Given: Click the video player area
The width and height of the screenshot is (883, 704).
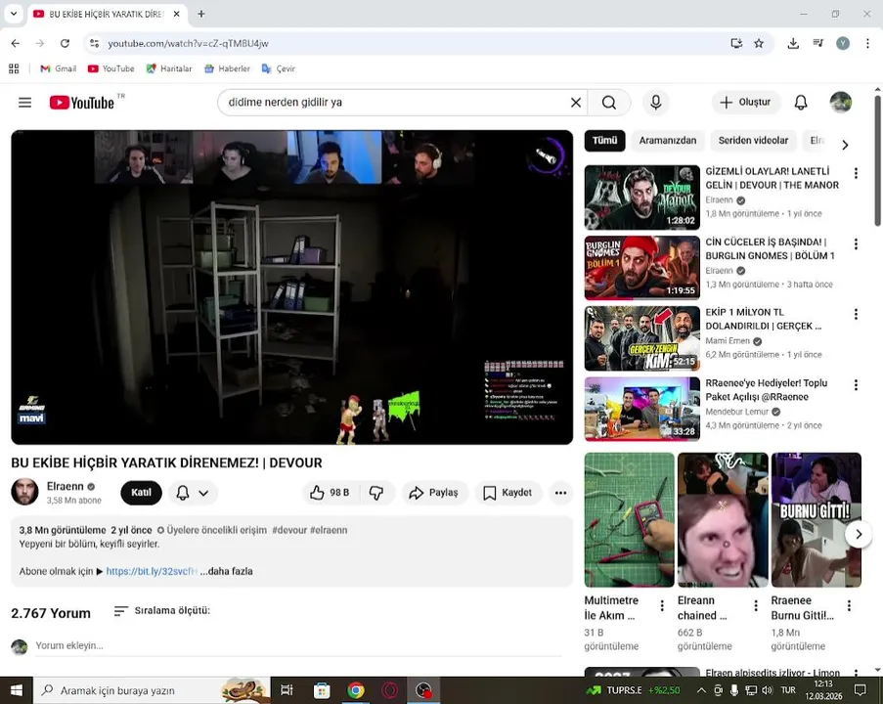Looking at the screenshot, I should click(x=291, y=287).
